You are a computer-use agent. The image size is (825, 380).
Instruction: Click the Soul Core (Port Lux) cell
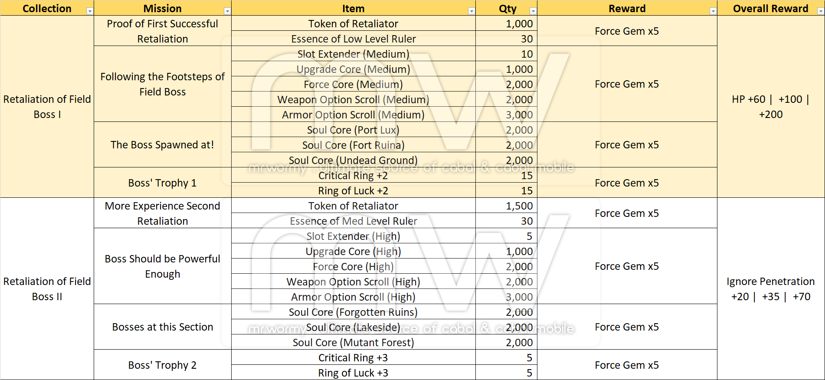click(353, 130)
